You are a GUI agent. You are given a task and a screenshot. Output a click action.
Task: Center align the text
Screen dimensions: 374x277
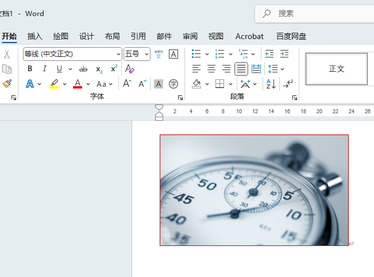tap(211, 69)
